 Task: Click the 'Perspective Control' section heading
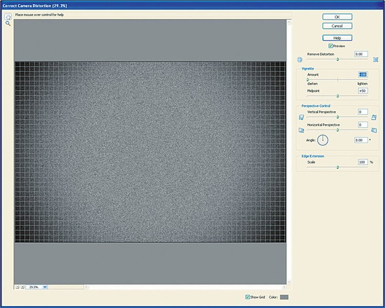(316, 106)
